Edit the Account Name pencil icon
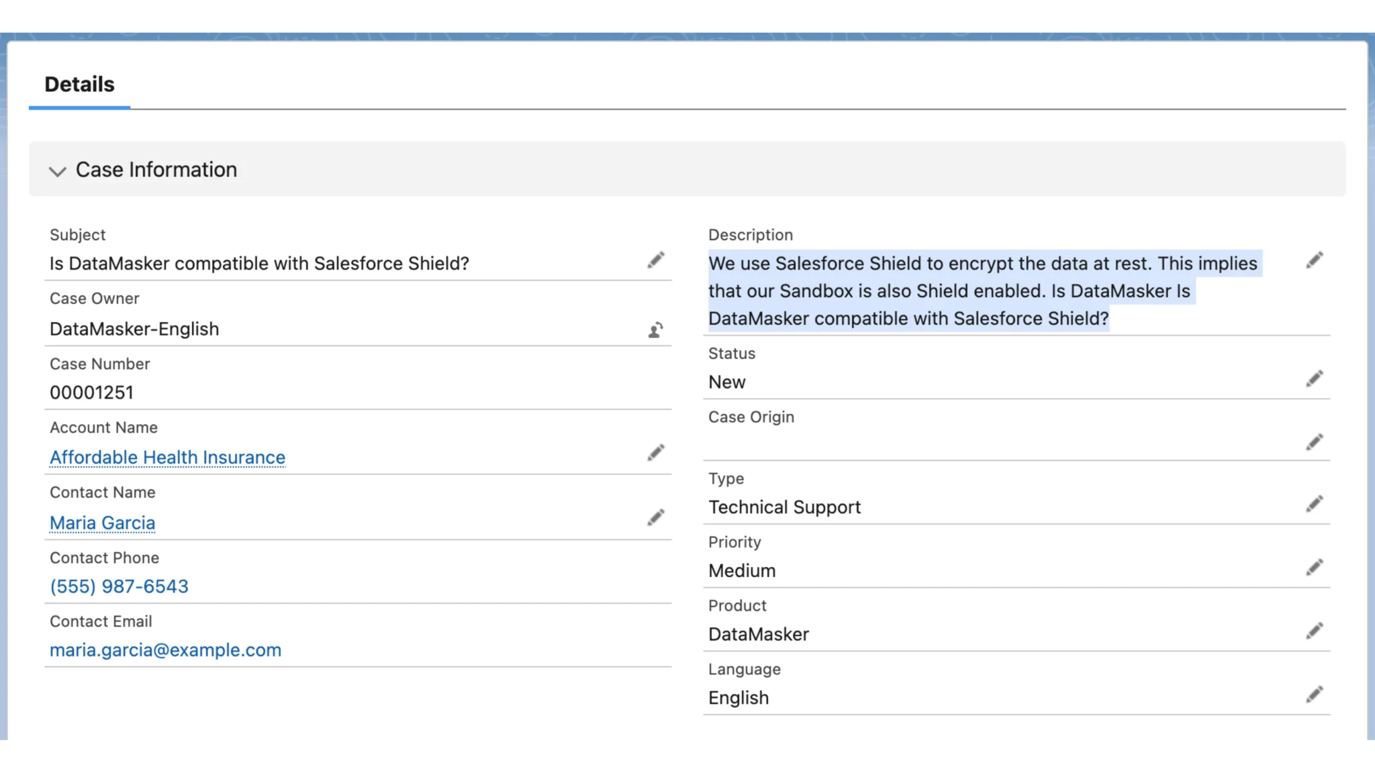 pos(656,452)
